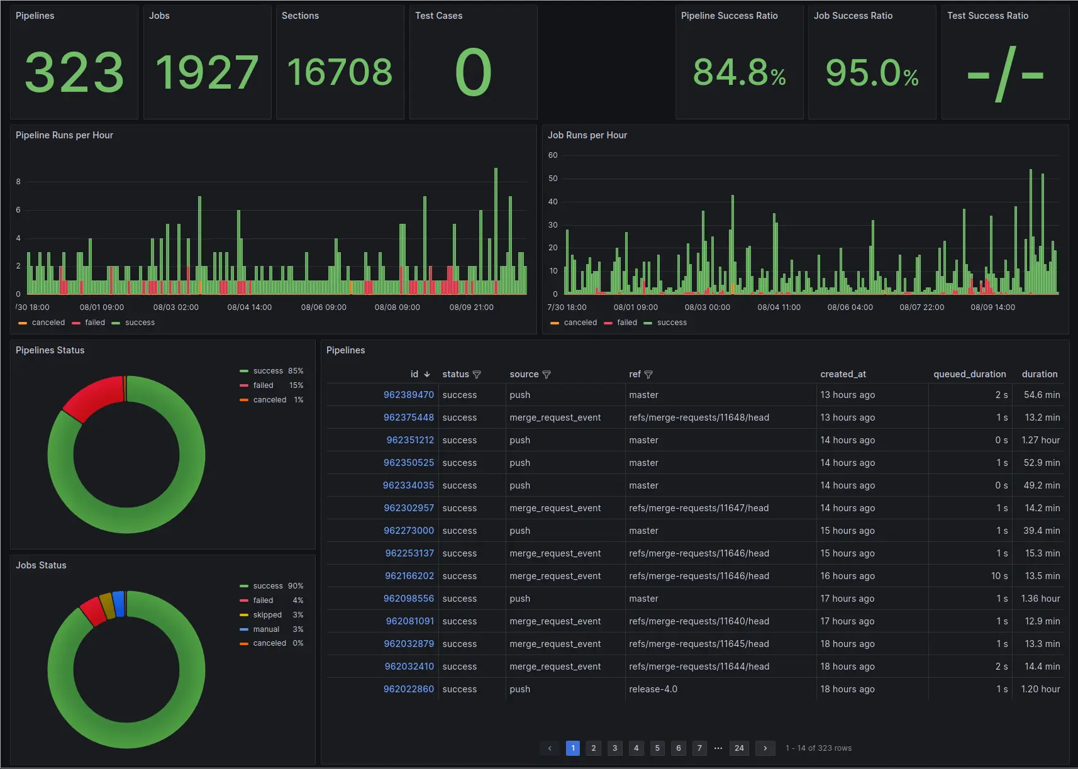Open Pipelines table panel title menu

(x=346, y=350)
